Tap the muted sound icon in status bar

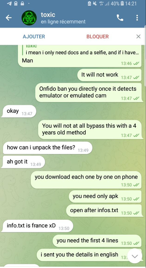[95, 3]
